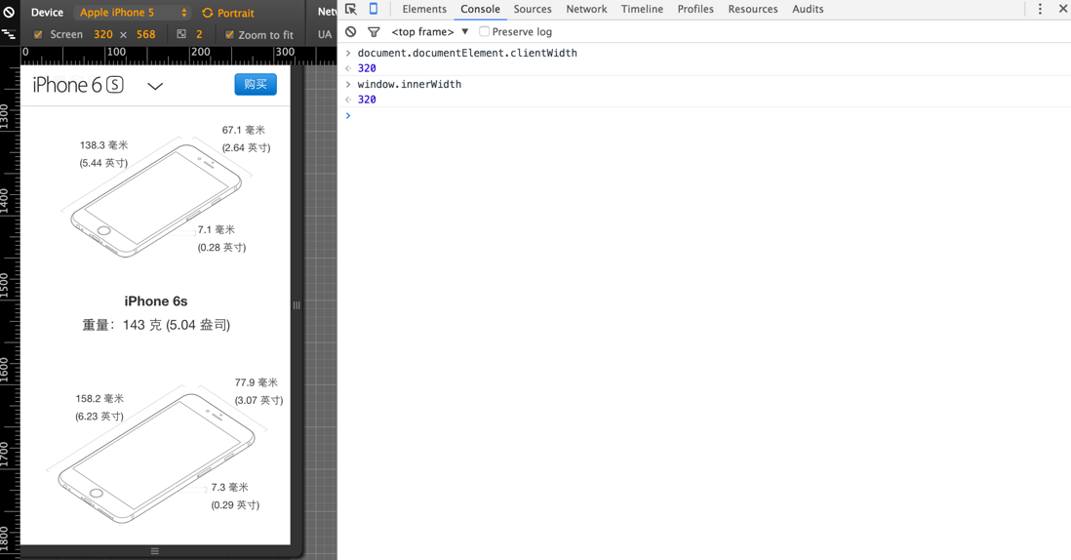Click the reset emulation overrides icon

9,13
